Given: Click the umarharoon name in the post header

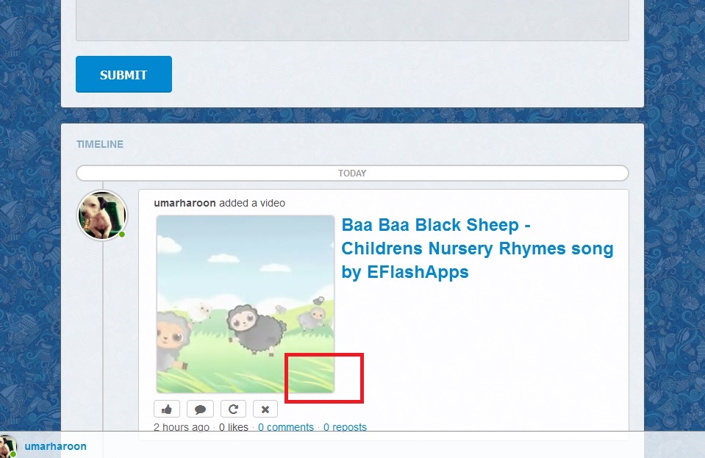Looking at the screenshot, I should (185, 203).
